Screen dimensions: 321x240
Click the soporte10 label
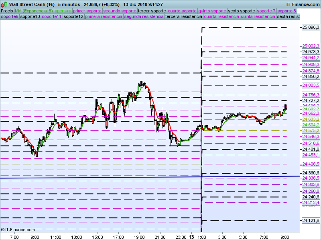click(30, 16)
